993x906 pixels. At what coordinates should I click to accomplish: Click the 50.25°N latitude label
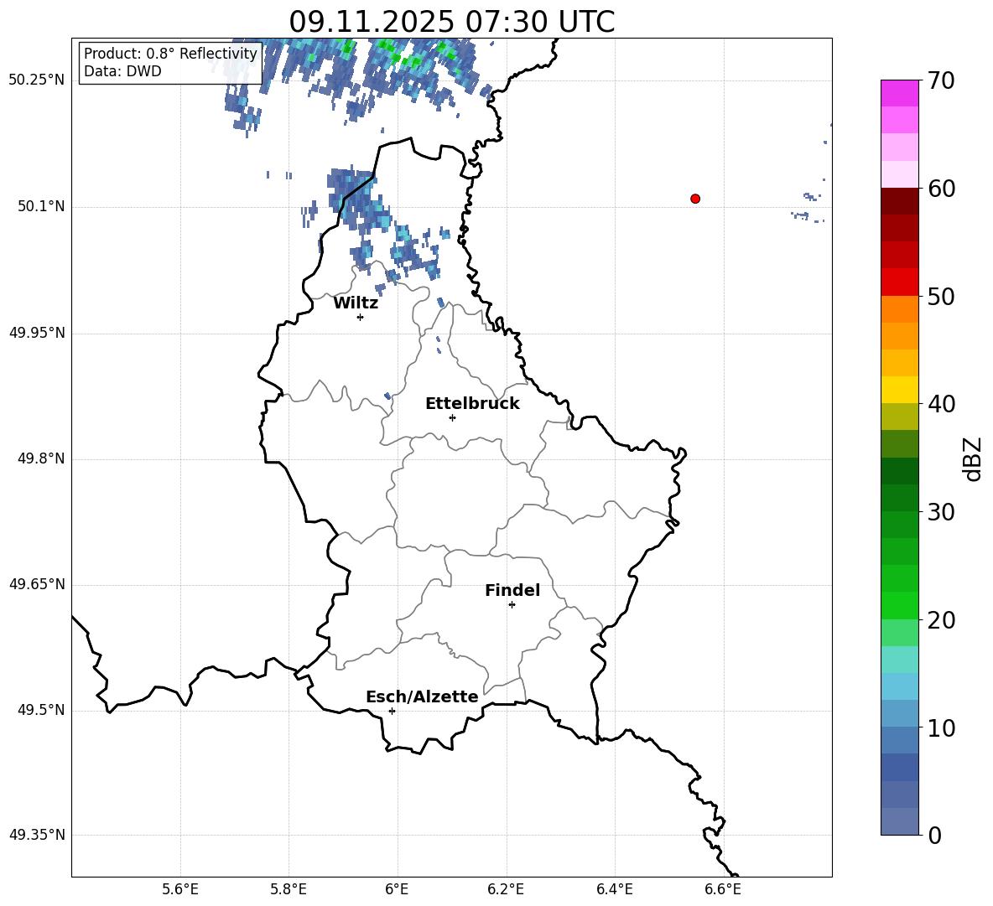pyautogui.click(x=37, y=80)
